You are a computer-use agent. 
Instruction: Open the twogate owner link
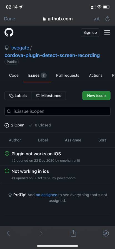[20, 48]
